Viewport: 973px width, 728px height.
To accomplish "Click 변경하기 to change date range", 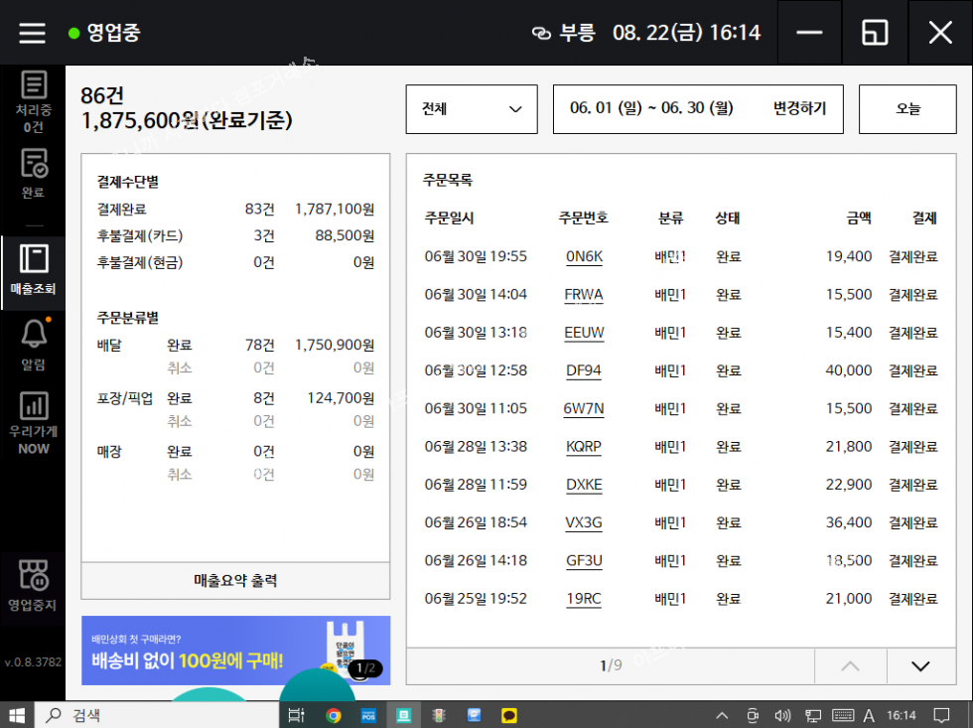I will 799,109.
